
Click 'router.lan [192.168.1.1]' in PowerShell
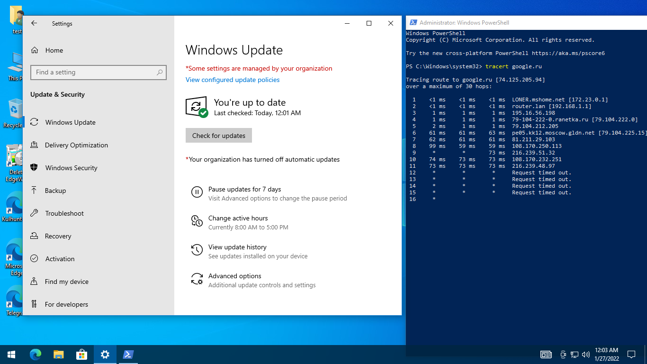point(552,106)
